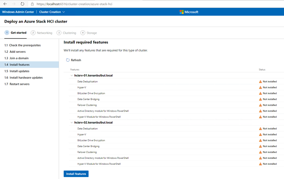The height and width of the screenshot is (179, 284).
Task: Collapse the hcisrv-02.kenanbulbul.local group
Action: click(x=72, y=123)
